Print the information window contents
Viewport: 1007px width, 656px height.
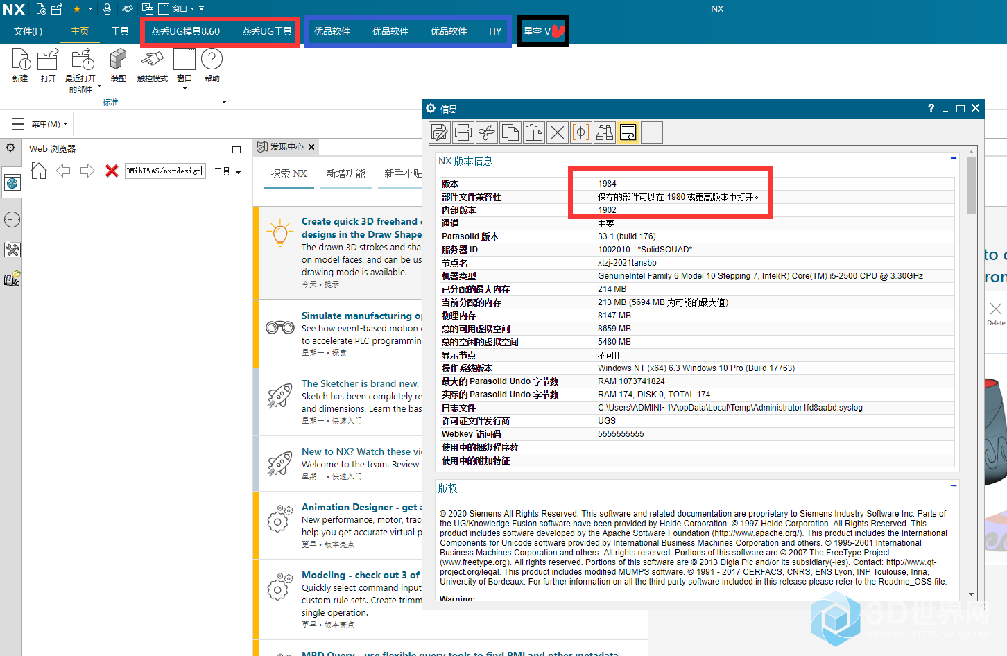coord(463,132)
